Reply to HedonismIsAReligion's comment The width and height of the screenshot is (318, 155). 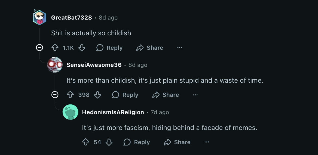(137, 142)
